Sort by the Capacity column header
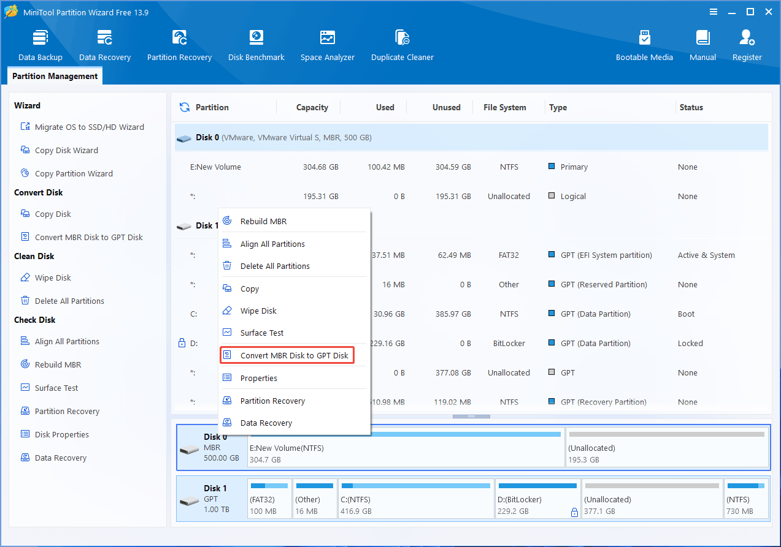This screenshot has height=547, width=781. (x=312, y=107)
